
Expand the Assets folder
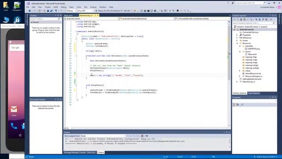[x=237, y=41]
